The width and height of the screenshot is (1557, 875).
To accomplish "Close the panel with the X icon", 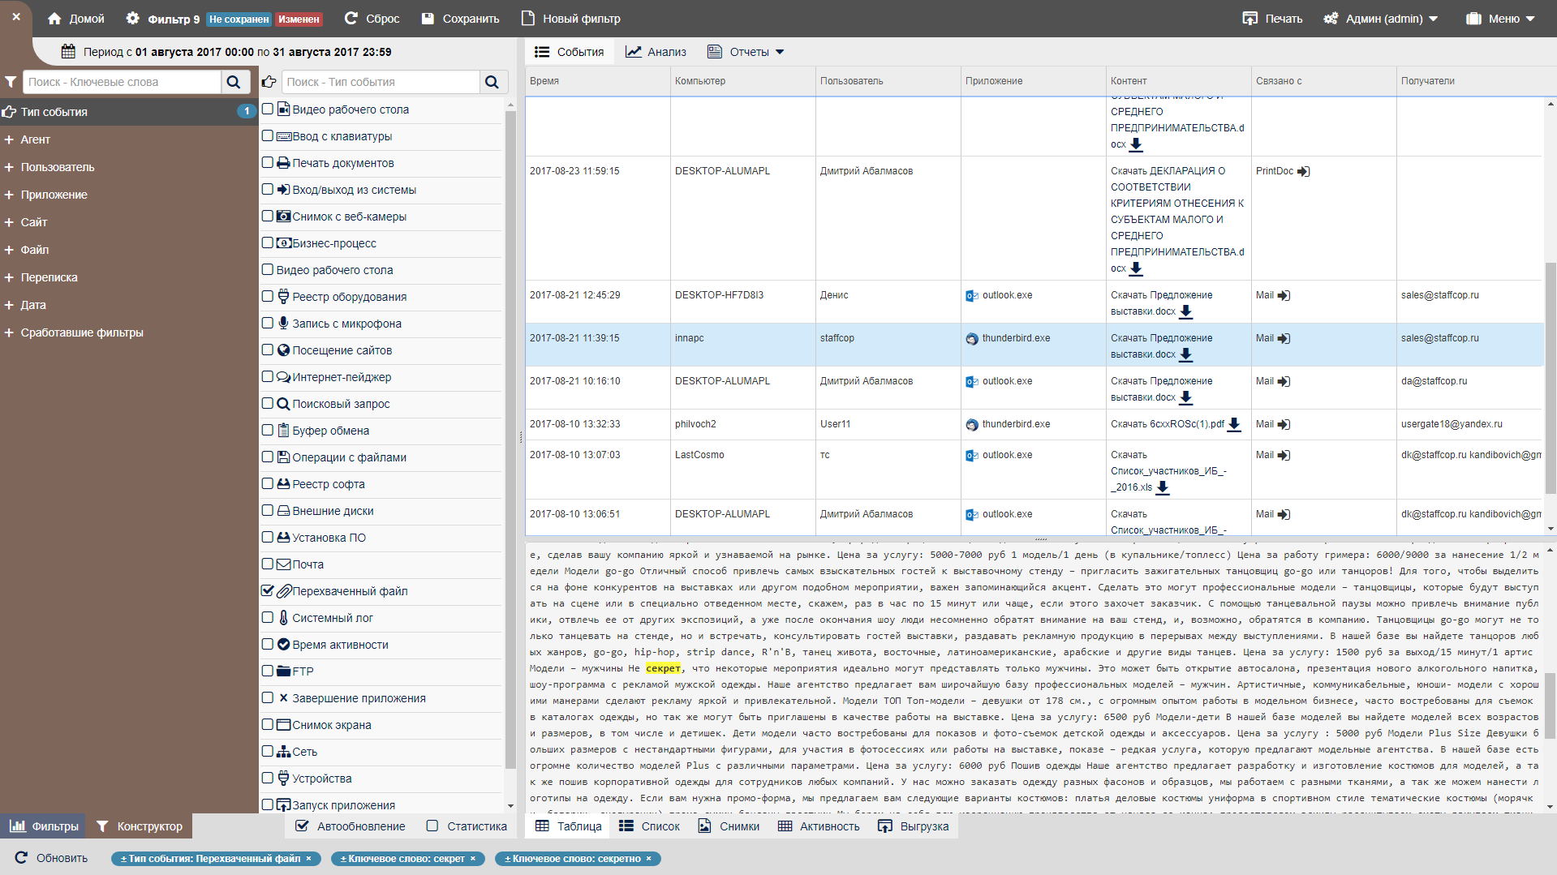I will tap(15, 16).
